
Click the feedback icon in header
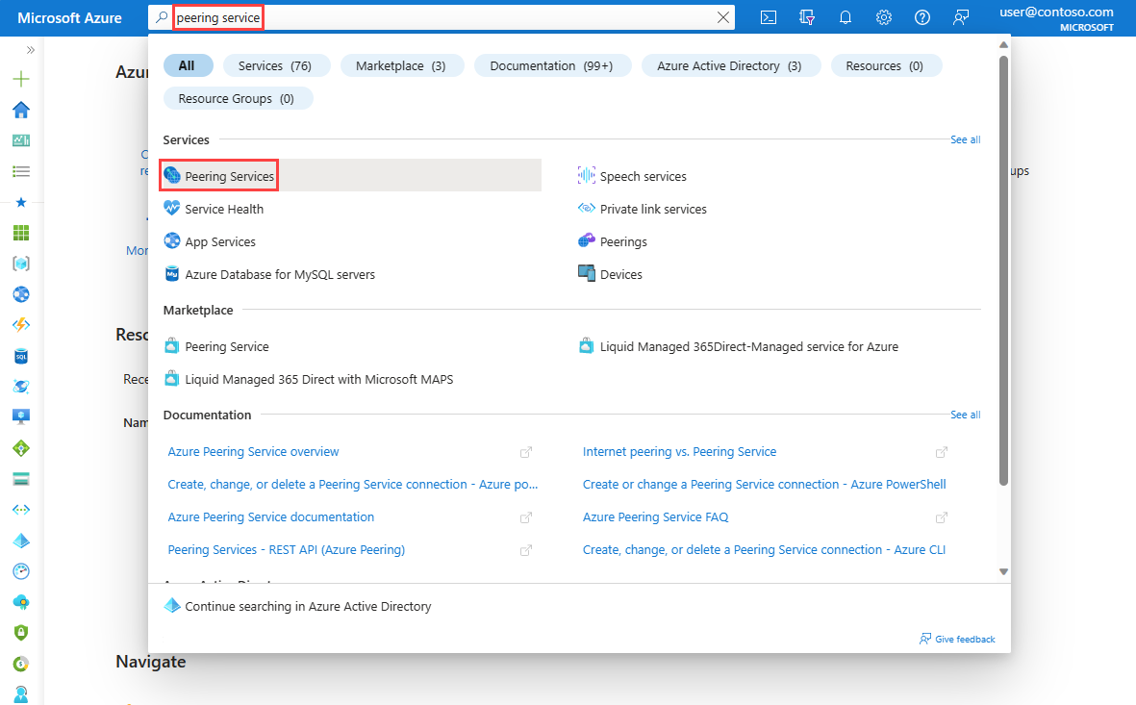pos(961,17)
